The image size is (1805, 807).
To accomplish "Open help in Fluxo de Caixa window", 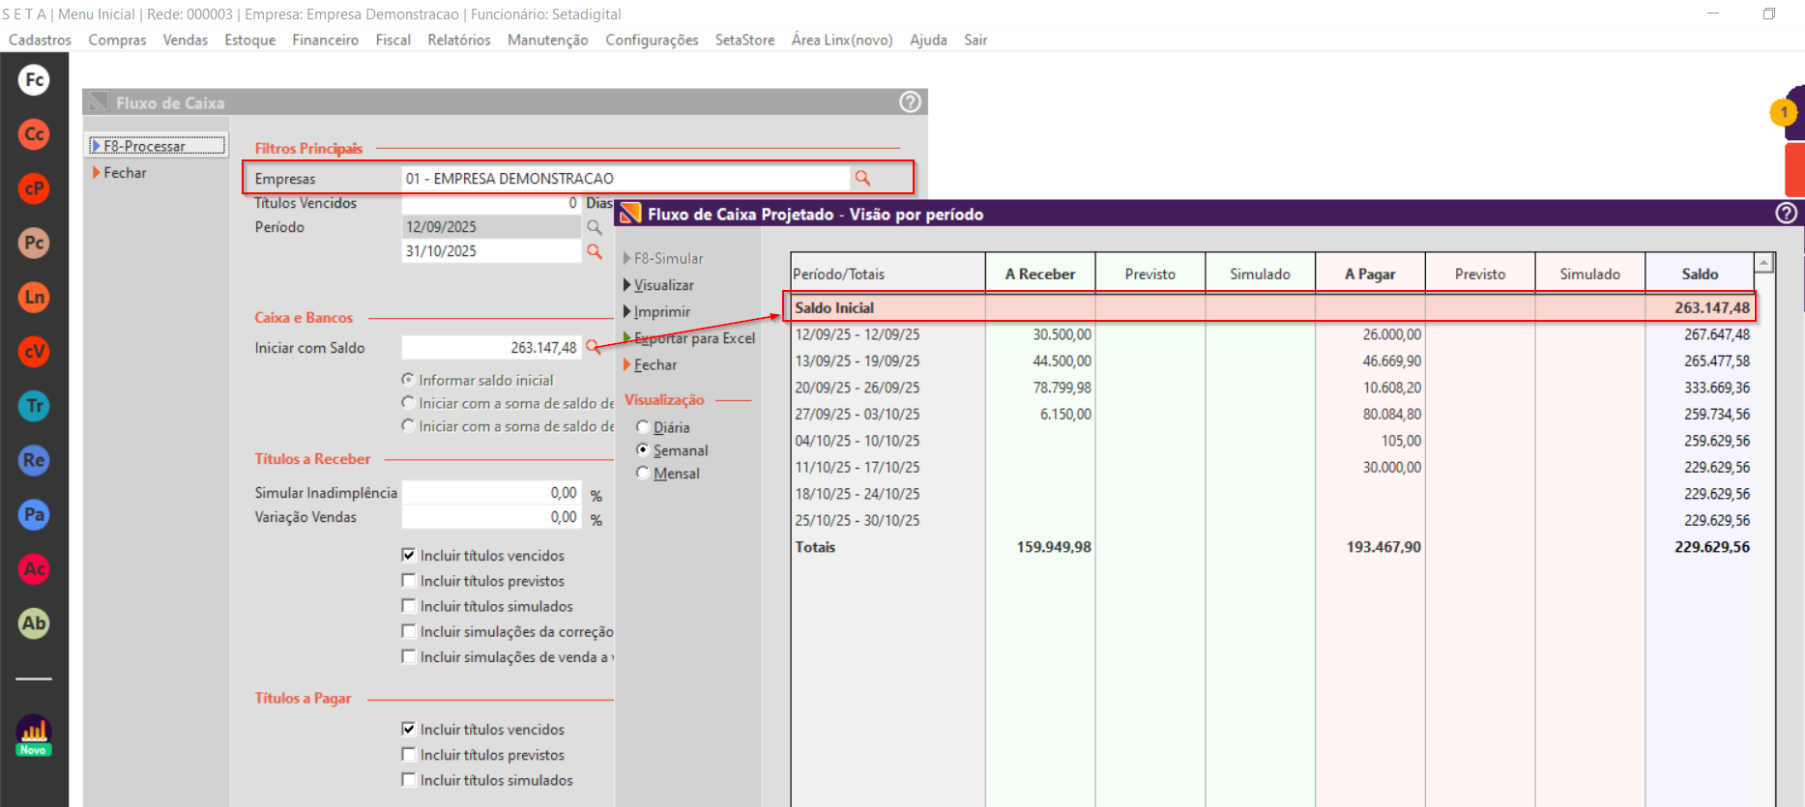I will [910, 102].
